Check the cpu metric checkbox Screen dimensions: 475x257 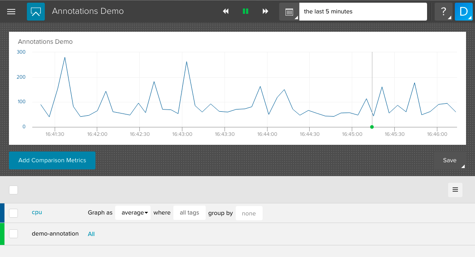13,213
